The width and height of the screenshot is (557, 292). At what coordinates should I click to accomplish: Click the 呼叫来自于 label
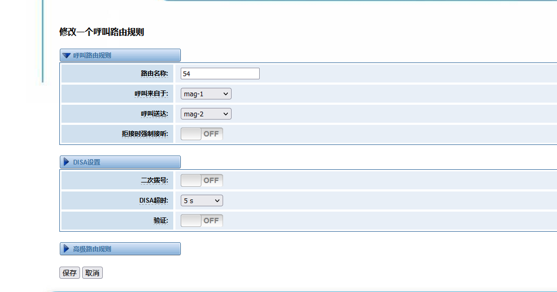(151, 94)
